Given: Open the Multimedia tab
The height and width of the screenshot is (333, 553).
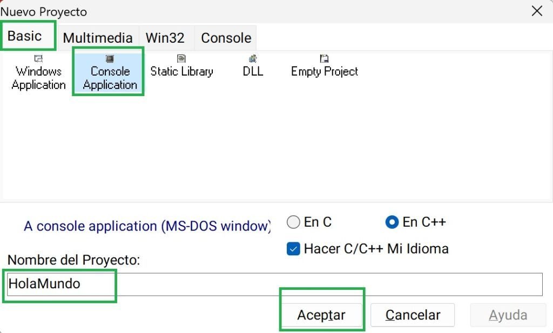Looking at the screenshot, I should click(98, 38).
